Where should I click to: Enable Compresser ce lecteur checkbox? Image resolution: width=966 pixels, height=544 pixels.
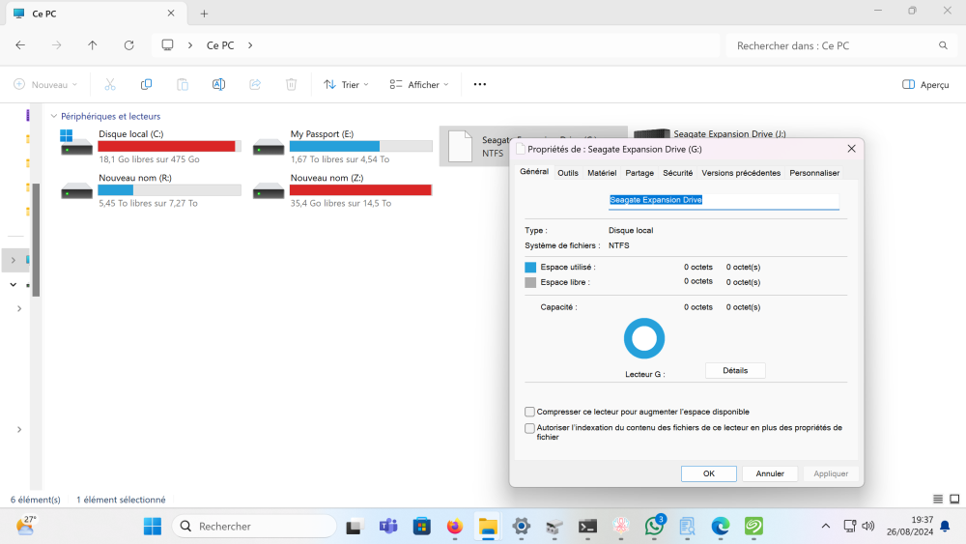(x=529, y=412)
